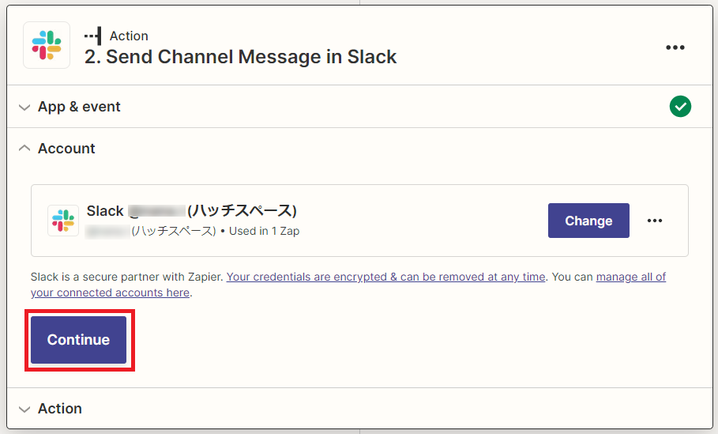Expand the bottom Action section chevron
718x434 pixels.
[24, 409]
